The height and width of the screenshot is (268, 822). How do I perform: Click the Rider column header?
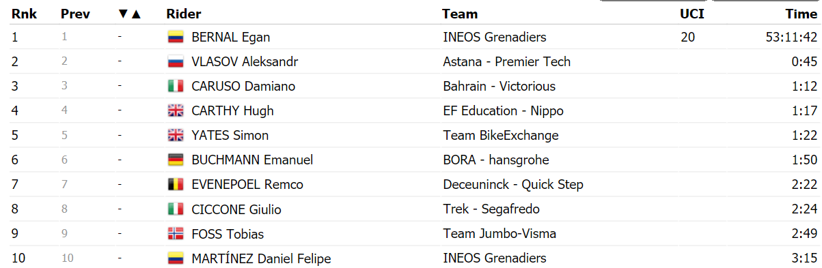(x=184, y=14)
